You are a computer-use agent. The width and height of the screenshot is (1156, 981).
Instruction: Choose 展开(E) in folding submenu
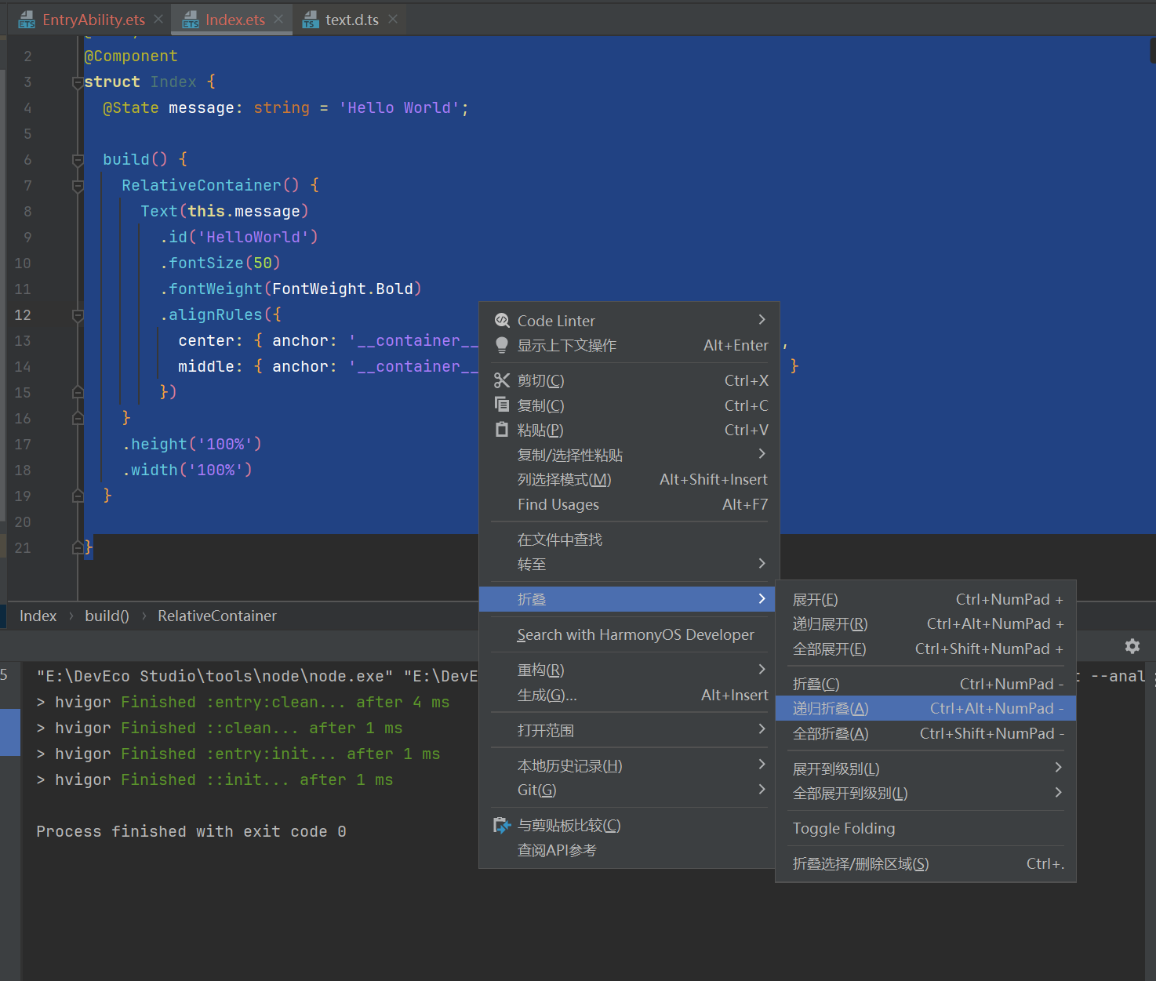(x=925, y=599)
